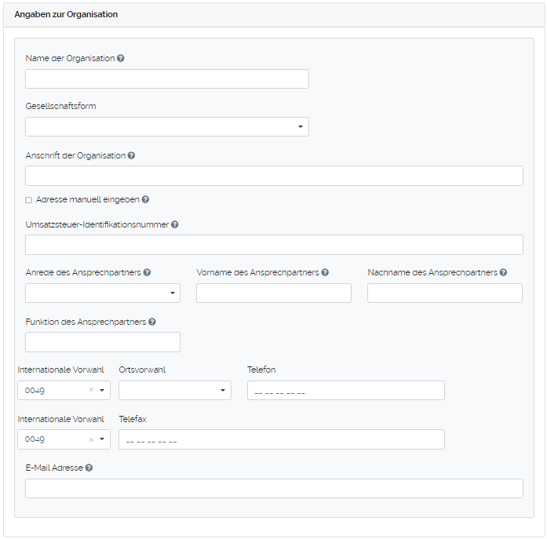Click into the Telefax number field
Viewport: 547px width, 539px height.
click(281, 439)
